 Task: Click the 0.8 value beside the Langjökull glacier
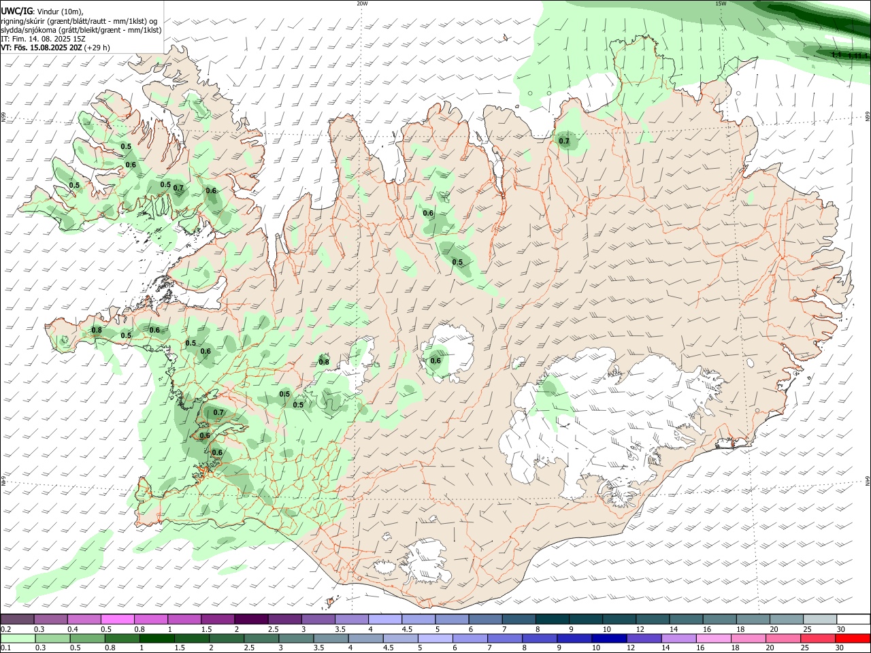click(x=324, y=362)
